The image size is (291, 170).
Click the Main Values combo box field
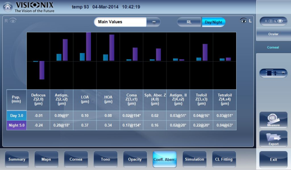tap(120, 22)
